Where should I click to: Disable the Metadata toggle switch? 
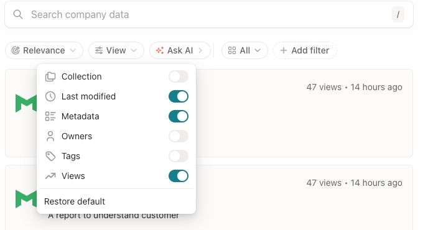[179, 116]
